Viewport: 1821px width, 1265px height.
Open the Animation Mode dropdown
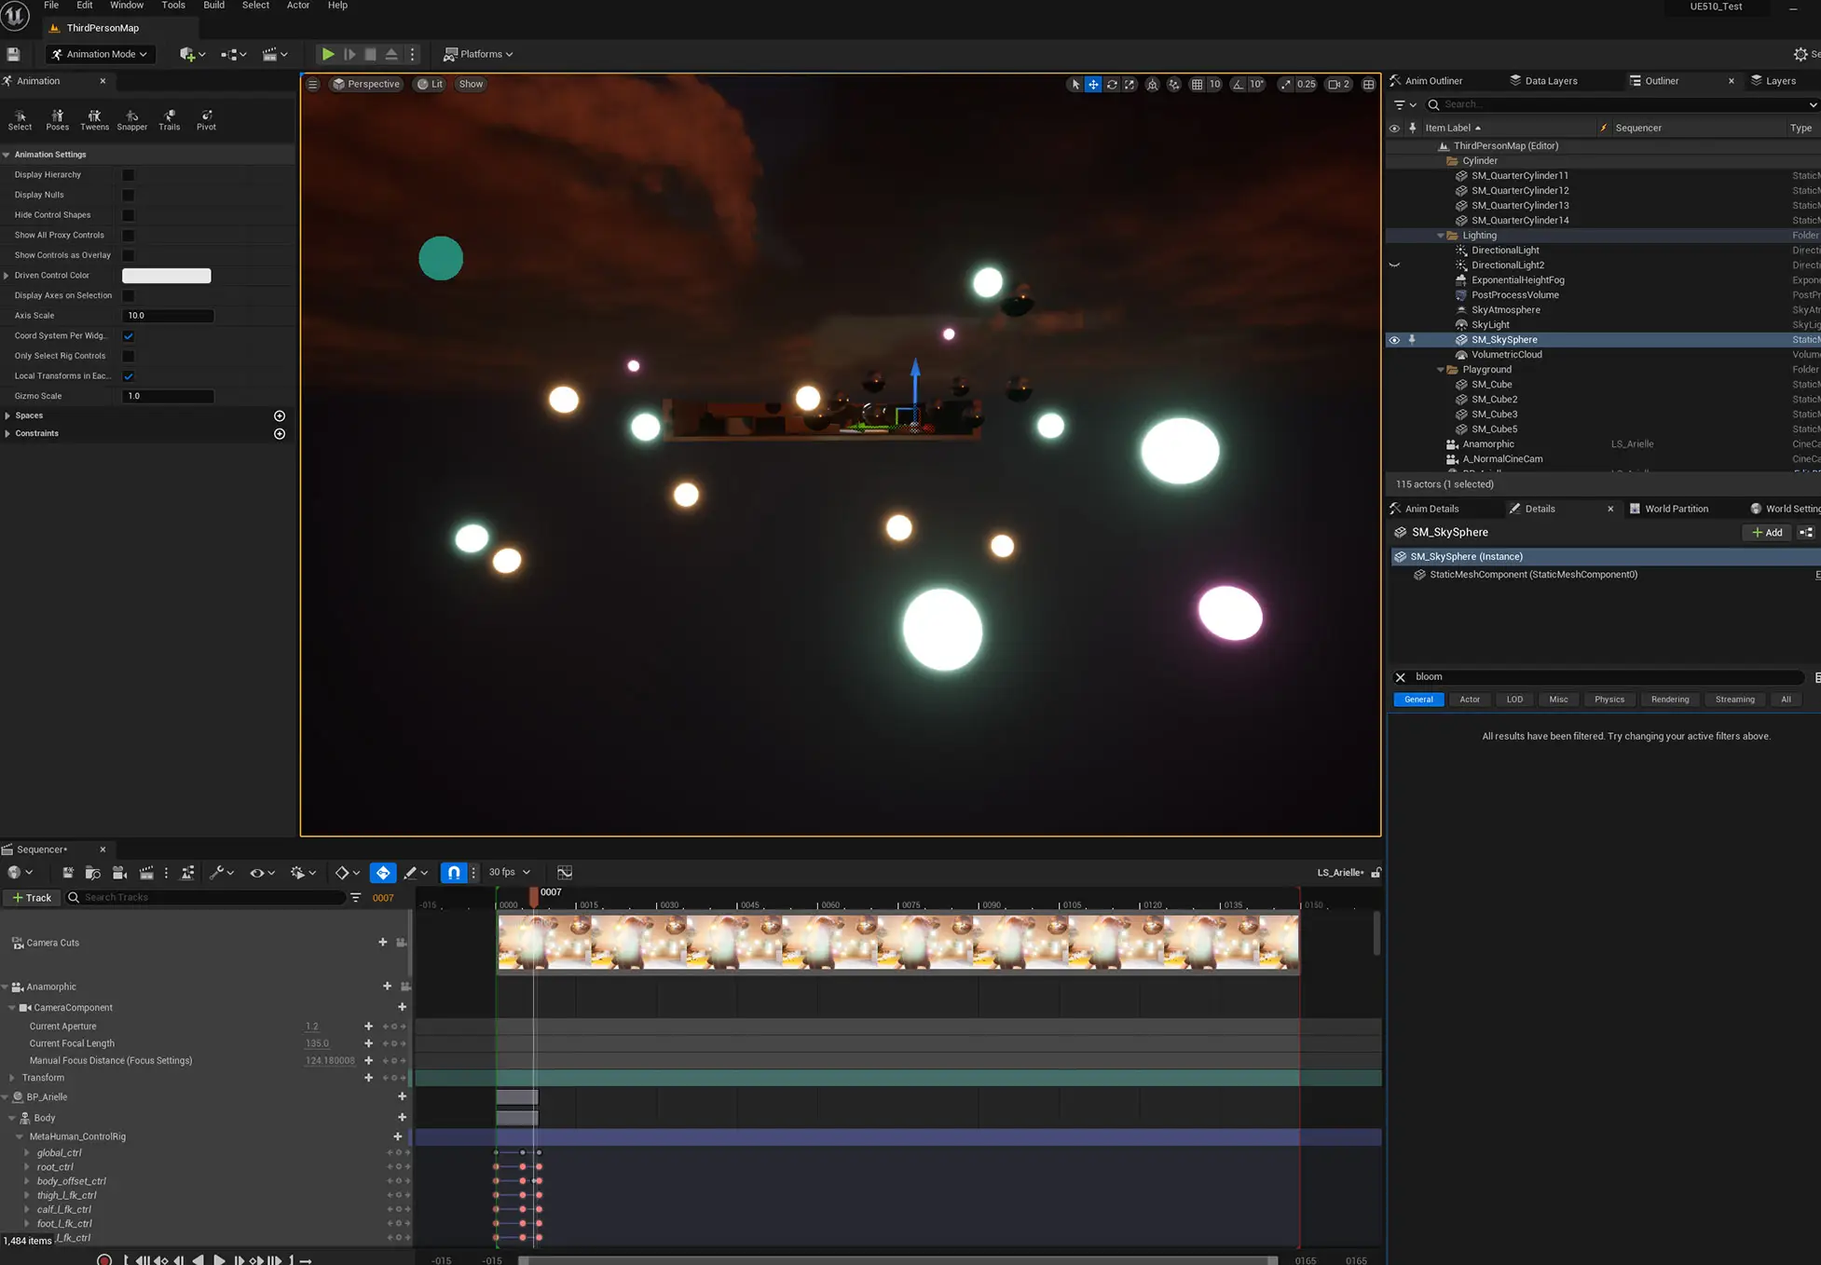(x=100, y=54)
